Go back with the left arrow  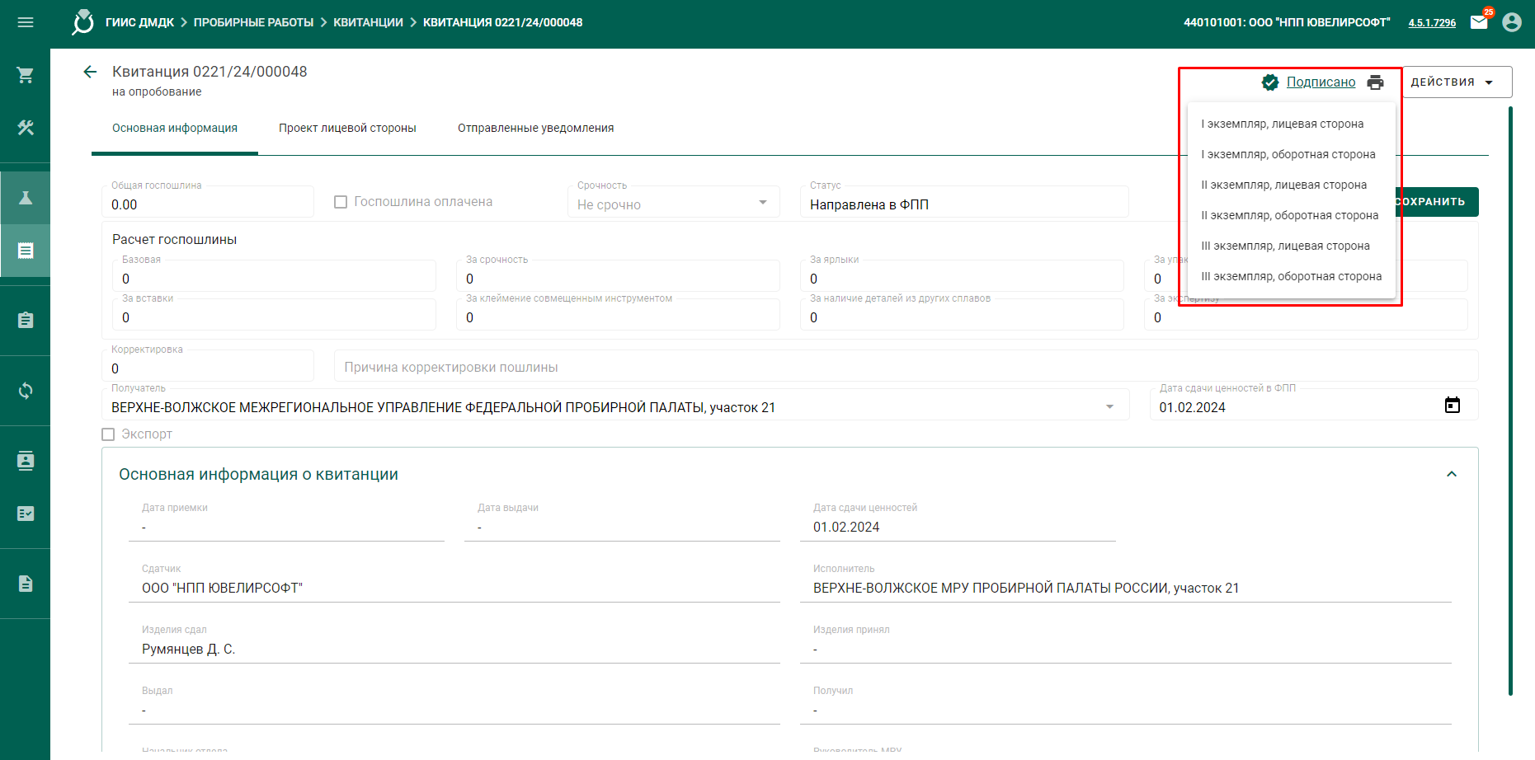90,72
